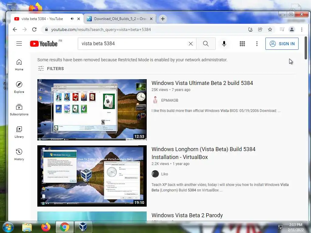Open File Explorer from the taskbar
The width and height of the screenshot is (311, 233).
point(27,227)
